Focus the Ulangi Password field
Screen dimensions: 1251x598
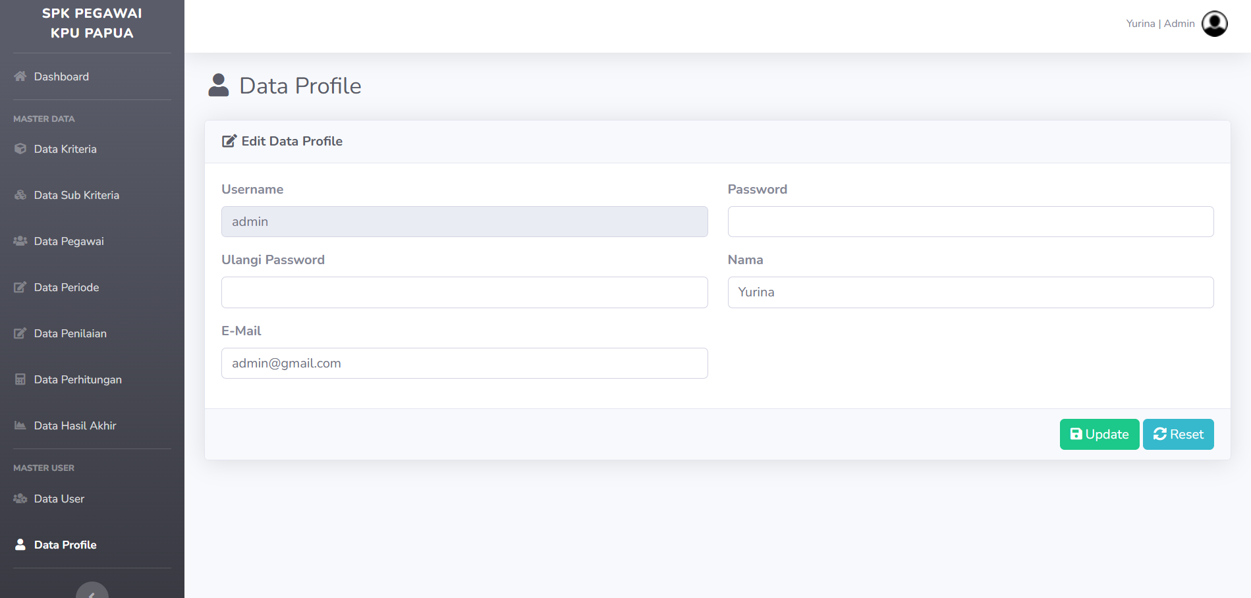coord(464,292)
